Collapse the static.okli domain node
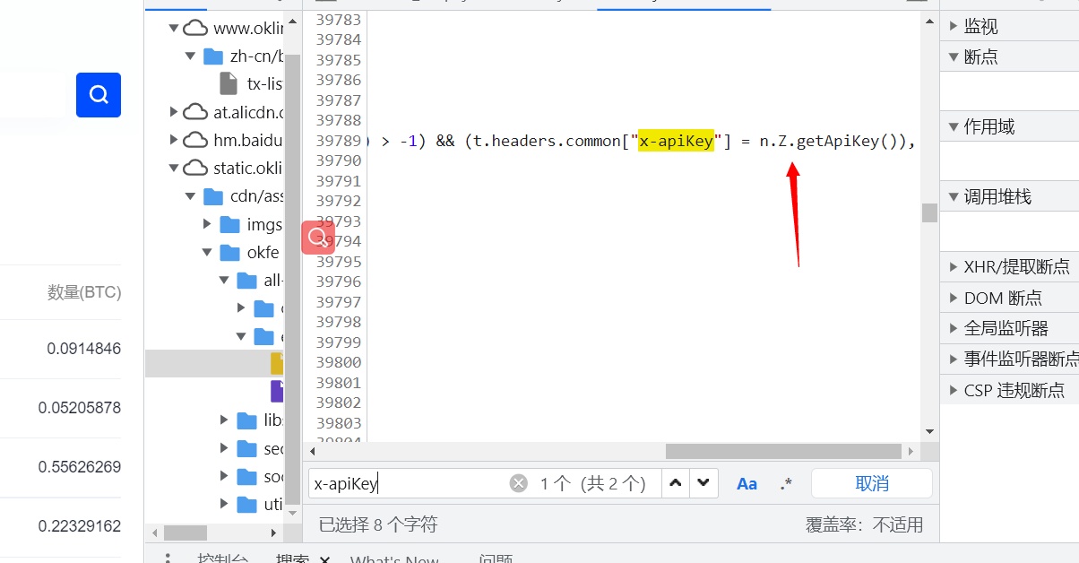1079x563 pixels. point(174,168)
